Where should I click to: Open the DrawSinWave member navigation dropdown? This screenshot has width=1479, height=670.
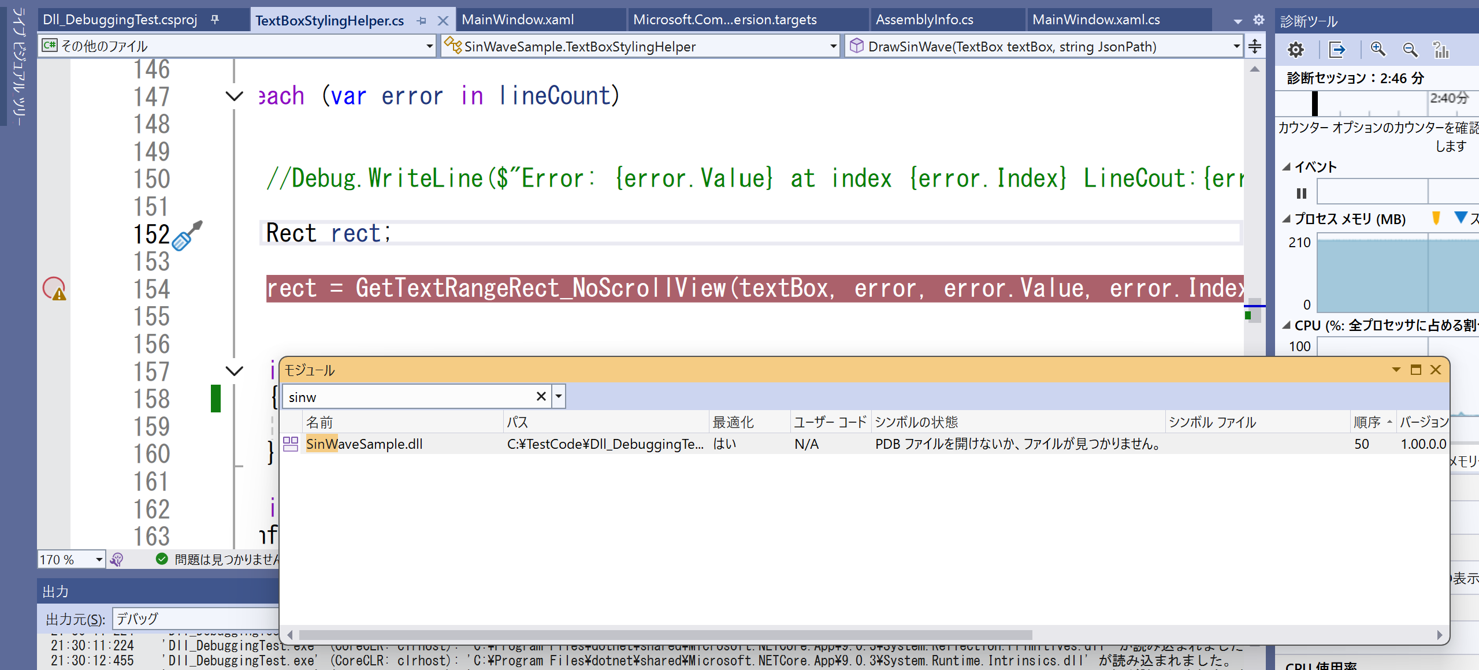point(1236,46)
